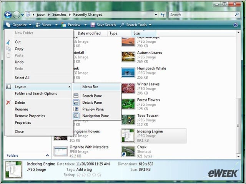Open the Views toolbar button
The image size is (246, 184).
43,25
